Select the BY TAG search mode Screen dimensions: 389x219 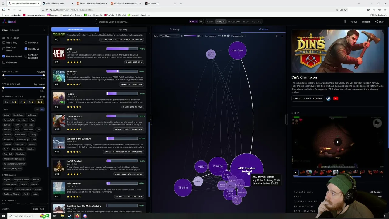[x=246, y=22]
